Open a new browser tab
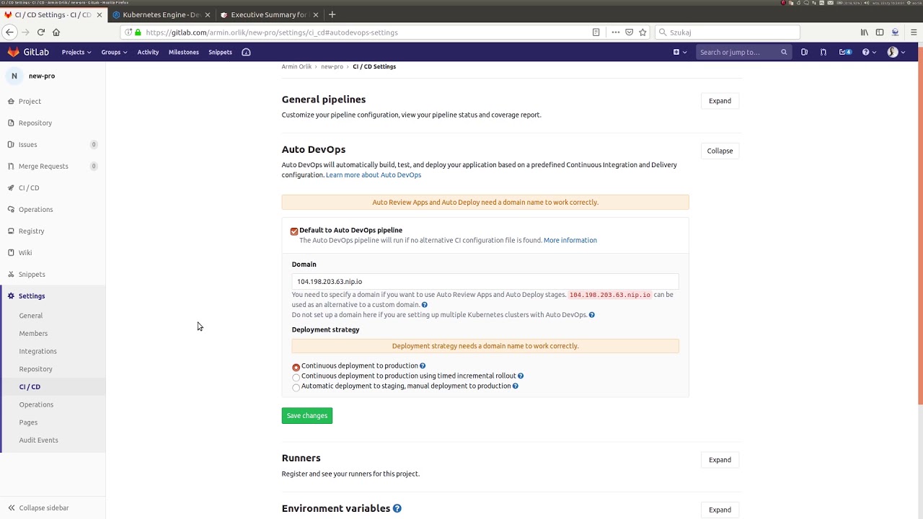The width and height of the screenshot is (923, 519). click(332, 14)
